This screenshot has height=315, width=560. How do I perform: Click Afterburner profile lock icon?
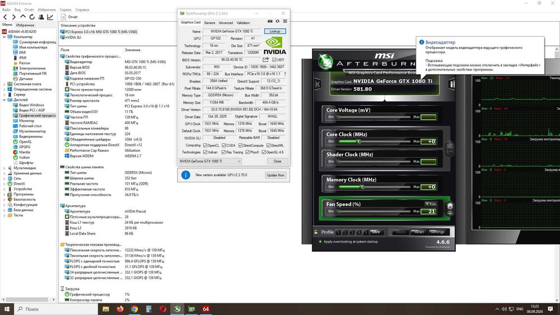coord(316,232)
